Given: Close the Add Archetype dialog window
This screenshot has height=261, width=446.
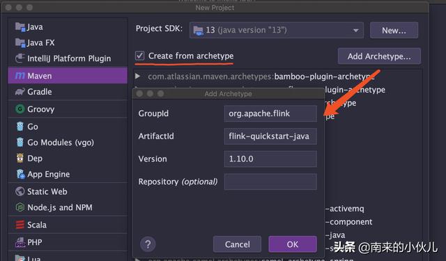Looking at the screenshot, I should [x=139, y=93].
